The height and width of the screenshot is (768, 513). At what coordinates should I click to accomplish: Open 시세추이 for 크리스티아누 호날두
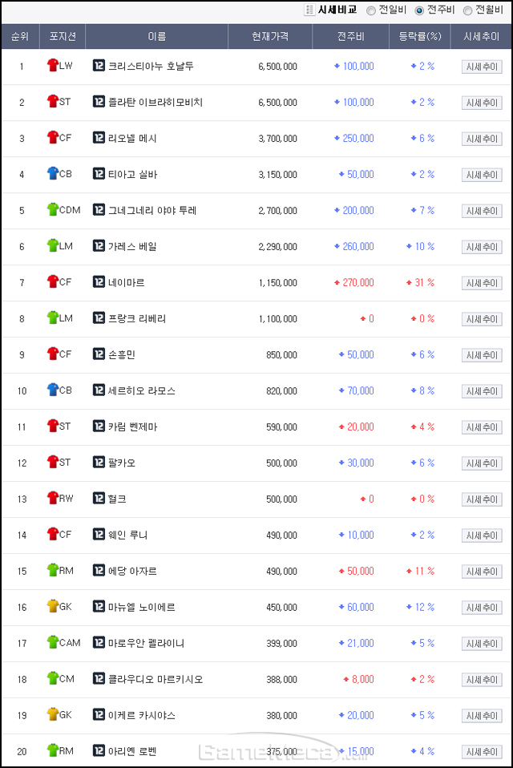click(x=482, y=67)
